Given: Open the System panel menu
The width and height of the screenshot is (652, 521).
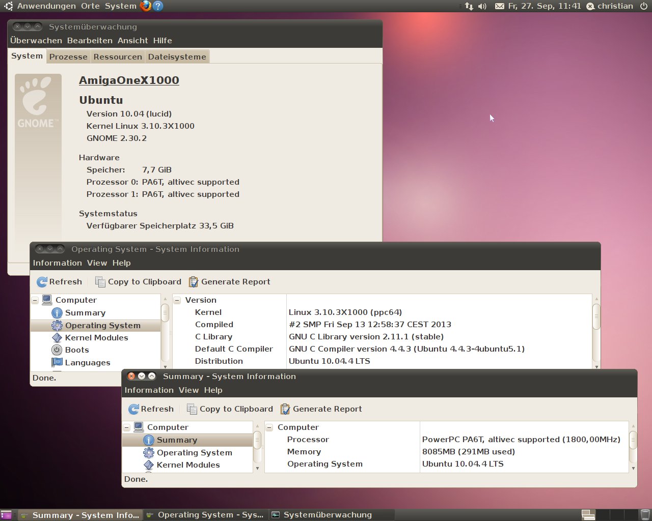Looking at the screenshot, I should (121, 6).
